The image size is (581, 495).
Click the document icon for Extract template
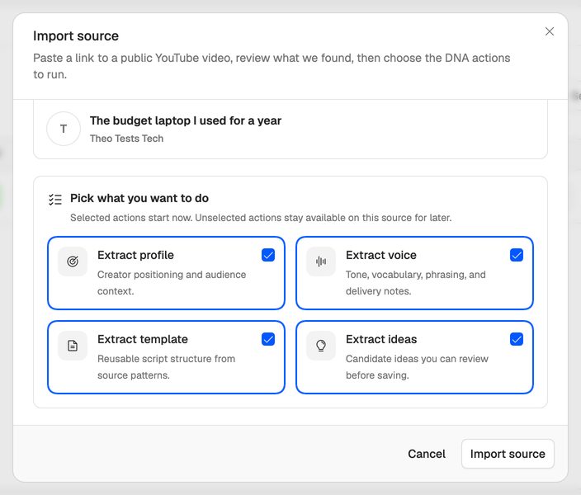pos(73,346)
